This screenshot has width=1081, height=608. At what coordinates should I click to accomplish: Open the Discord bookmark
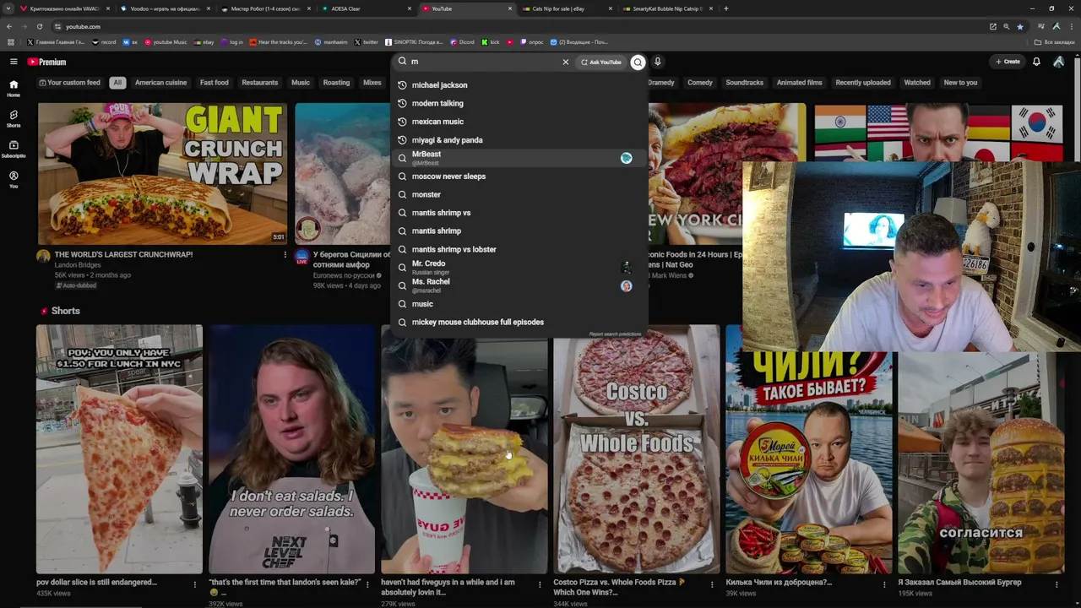462,41
